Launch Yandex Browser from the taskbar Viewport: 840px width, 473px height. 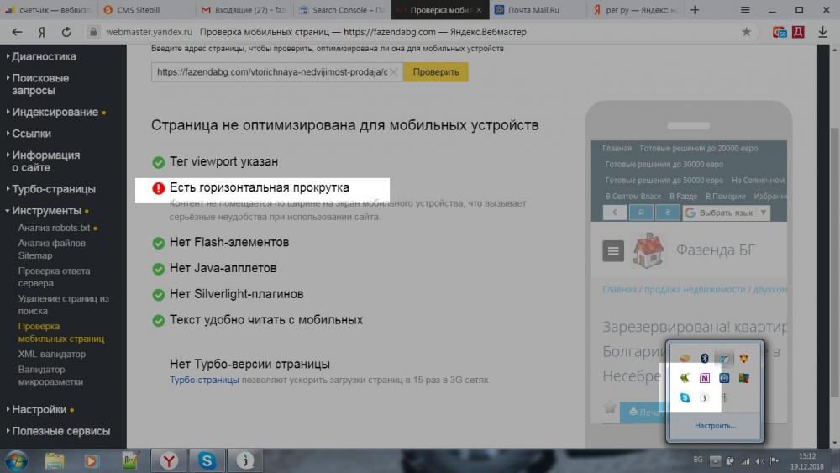click(169, 460)
